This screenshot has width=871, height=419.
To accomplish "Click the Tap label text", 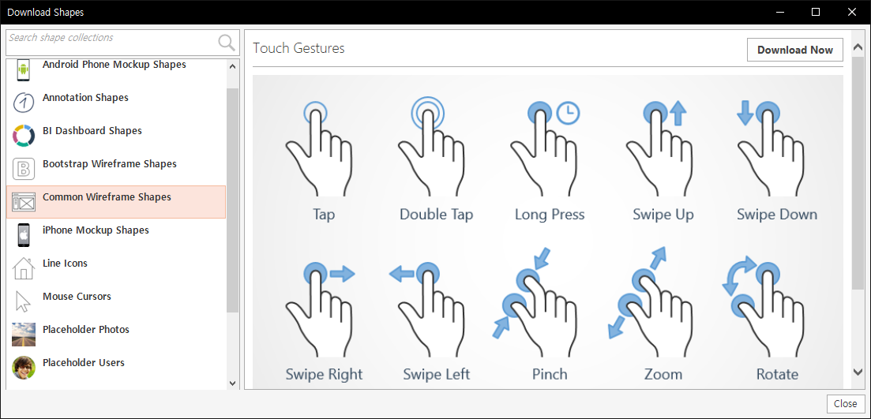I will (324, 215).
